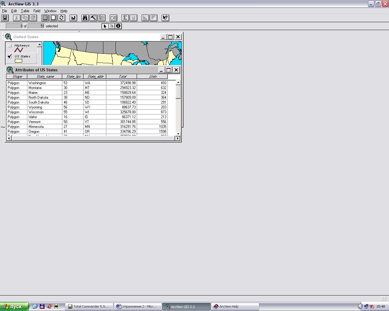389x311 pixels.
Task: Click the Summarize sigma icon
Action: point(125,18)
